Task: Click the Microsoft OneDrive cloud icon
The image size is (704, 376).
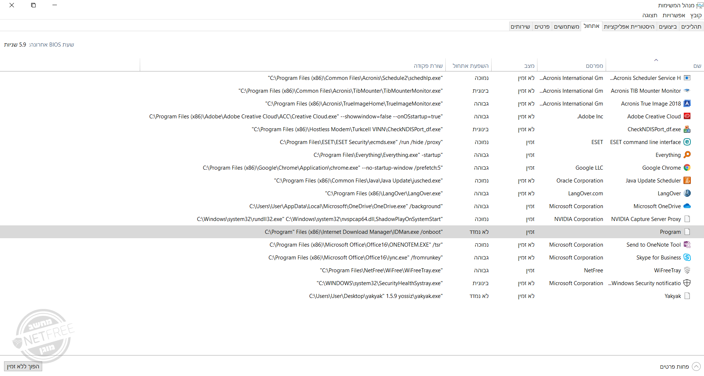Action: coord(687,206)
